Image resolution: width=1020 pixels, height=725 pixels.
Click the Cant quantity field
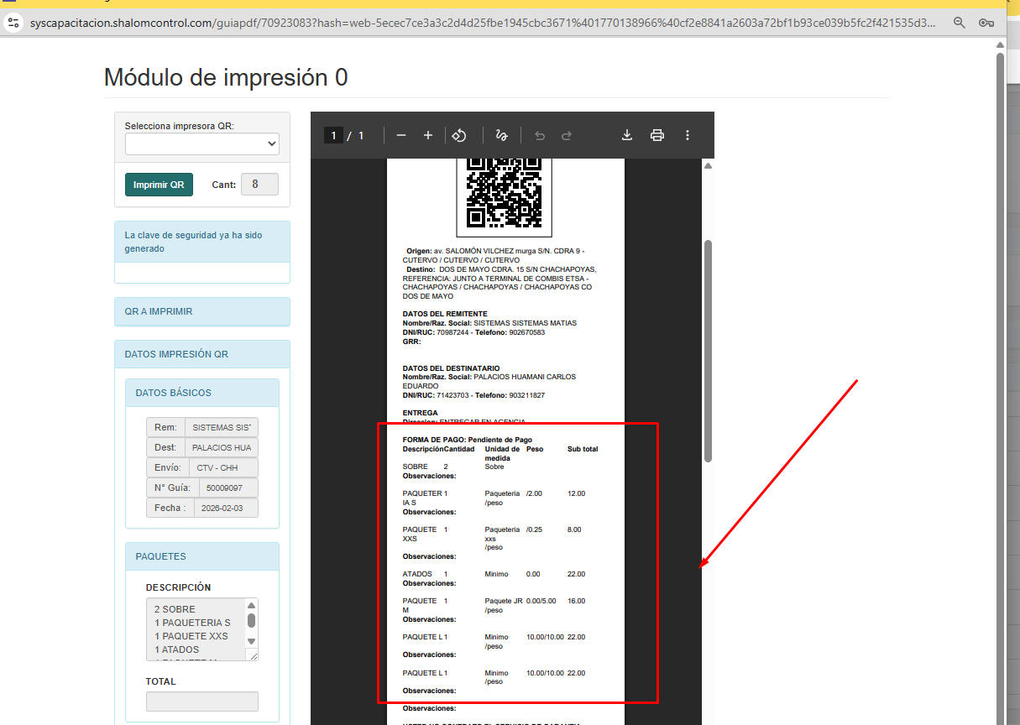(259, 185)
